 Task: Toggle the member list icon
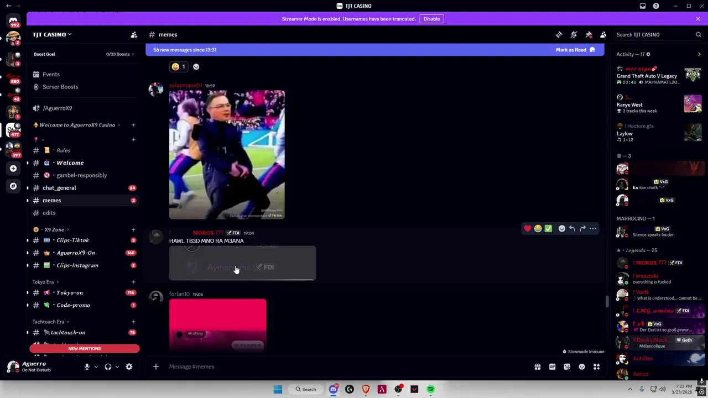point(603,34)
